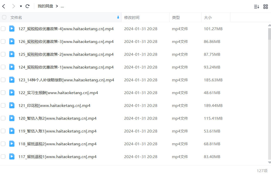The image size is (271, 176).
Task: Go forward with the right arrow
Action: [x=14, y=6]
